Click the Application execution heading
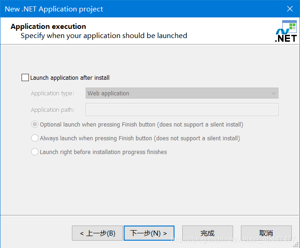Viewport: 300px width, 248px height. (48, 27)
